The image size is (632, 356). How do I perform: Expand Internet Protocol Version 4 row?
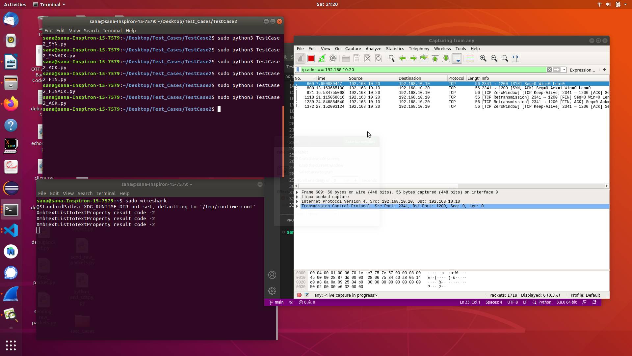[x=297, y=201]
